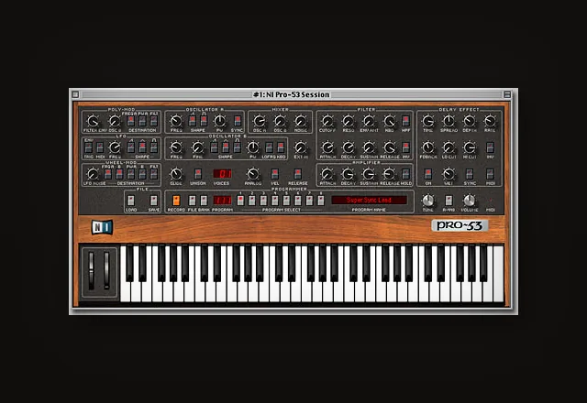Screen dimensions: 587x403
Task: Toggle LFO triangle shape switch
Action: [x=142, y=147]
